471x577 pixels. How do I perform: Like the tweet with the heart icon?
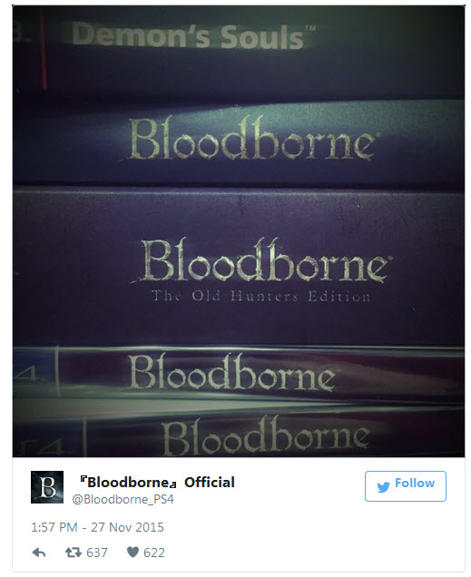click(132, 552)
